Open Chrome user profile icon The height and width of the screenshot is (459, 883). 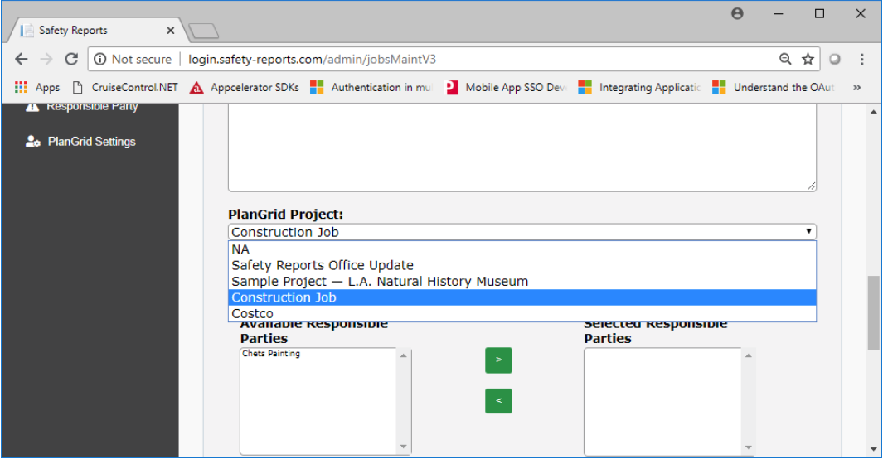pyautogui.click(x=737, y=13)
